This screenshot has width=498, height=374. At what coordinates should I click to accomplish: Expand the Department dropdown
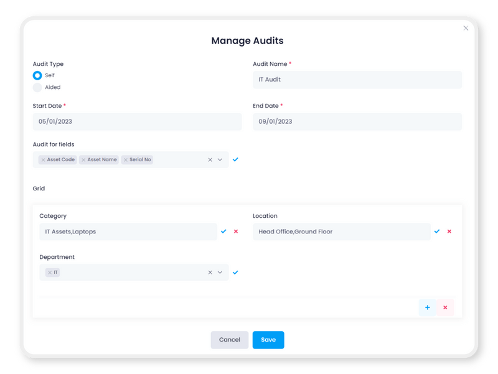tap(221, 272)
